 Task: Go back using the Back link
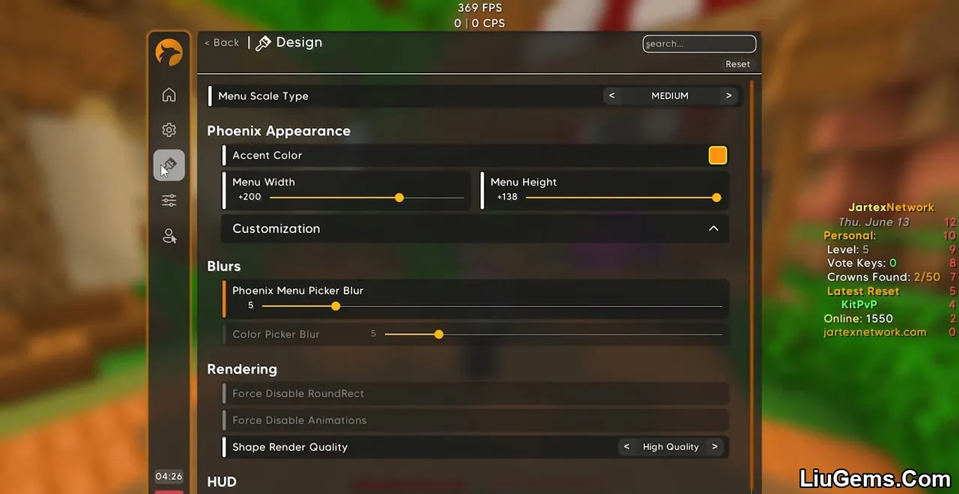pyautogui.click(x=222, y=43)
